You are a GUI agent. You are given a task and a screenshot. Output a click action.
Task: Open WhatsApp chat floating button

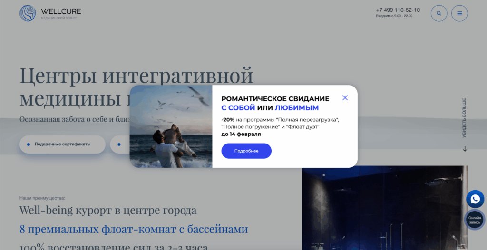(475, 199)
